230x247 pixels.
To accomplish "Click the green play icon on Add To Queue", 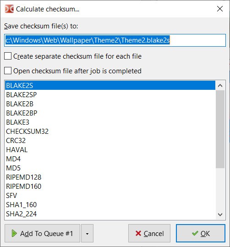I will (x=14, y=233).
